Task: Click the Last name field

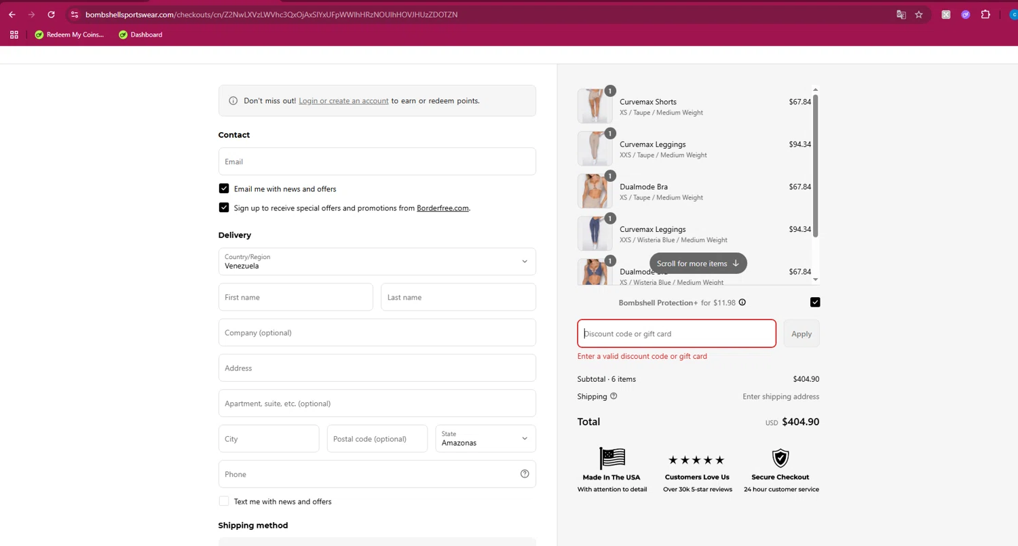Action: 458,297
